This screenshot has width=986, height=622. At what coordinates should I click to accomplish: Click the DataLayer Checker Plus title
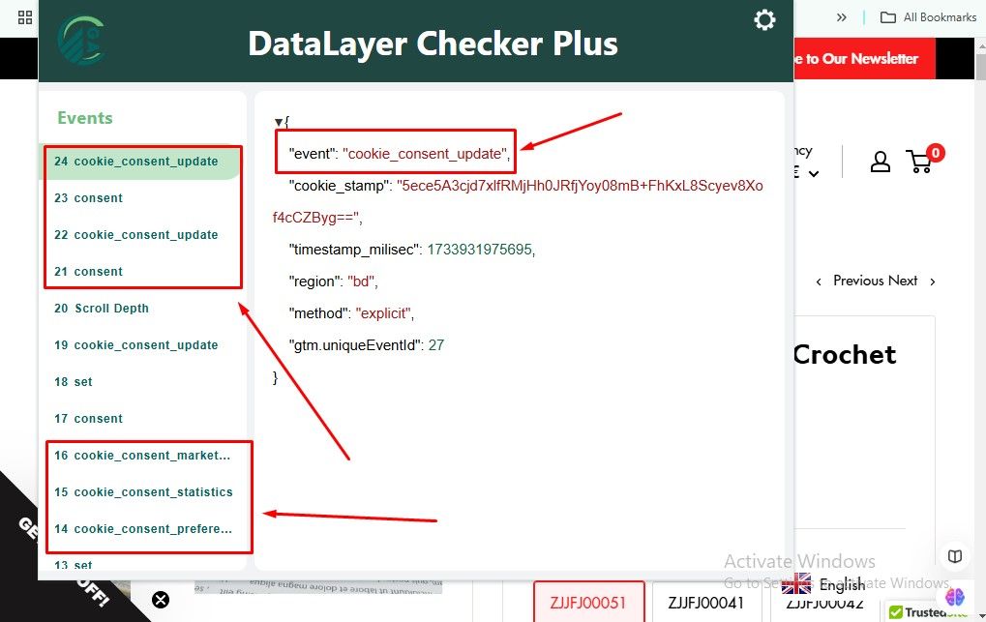pos(433,44)
